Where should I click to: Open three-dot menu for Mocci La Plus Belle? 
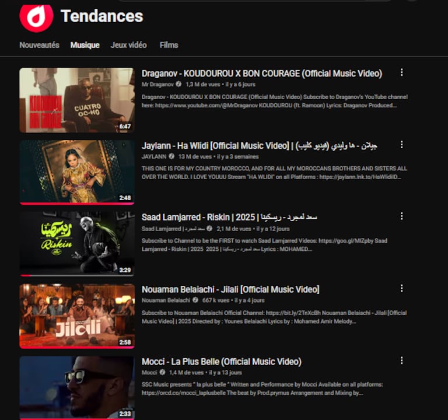coord(401,360)
